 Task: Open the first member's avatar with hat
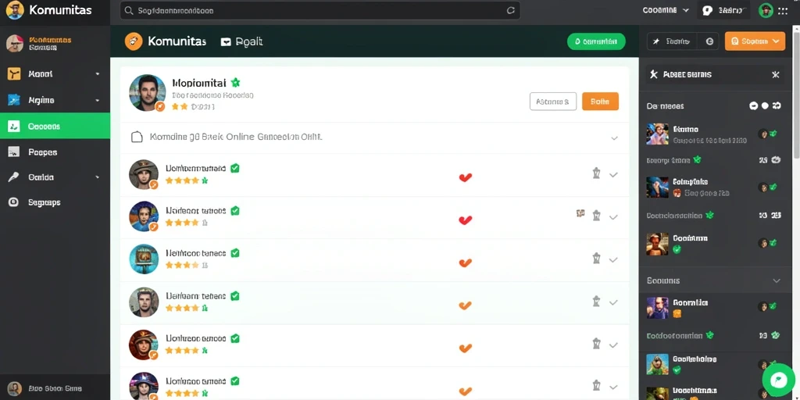[144, 174]
